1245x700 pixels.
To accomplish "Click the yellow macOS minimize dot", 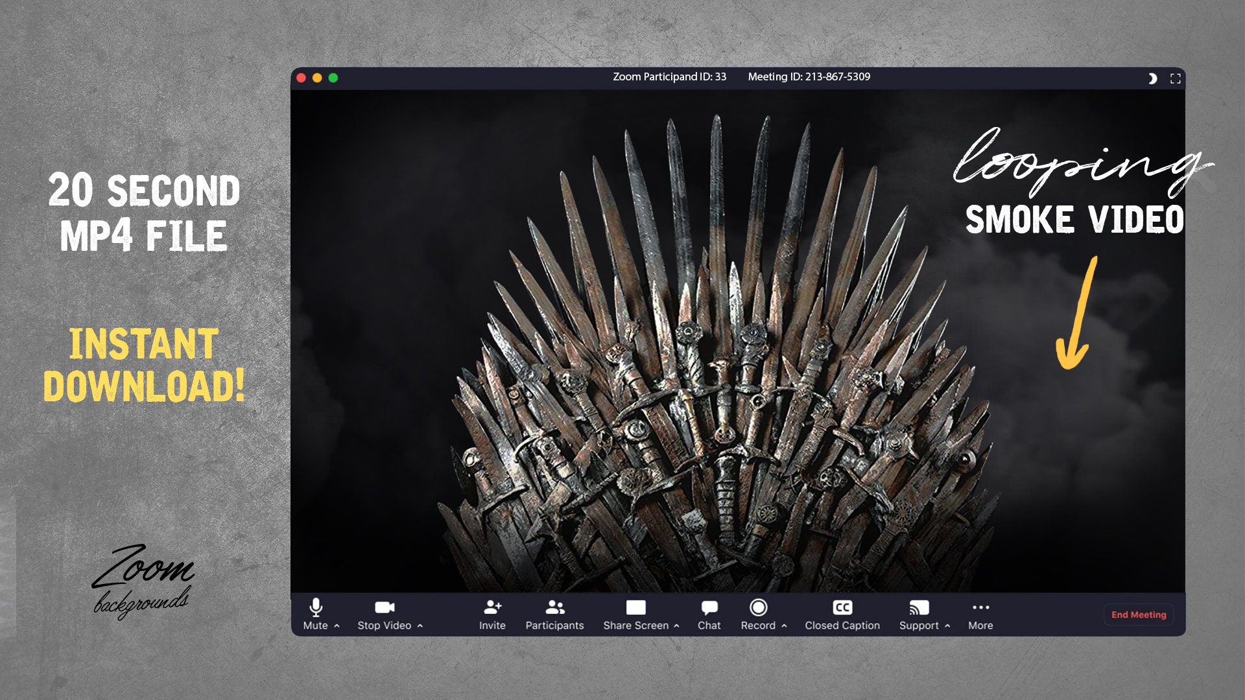I will click(316, 77).
